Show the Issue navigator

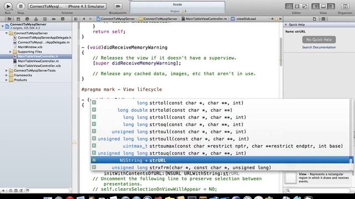coord(36,19)
